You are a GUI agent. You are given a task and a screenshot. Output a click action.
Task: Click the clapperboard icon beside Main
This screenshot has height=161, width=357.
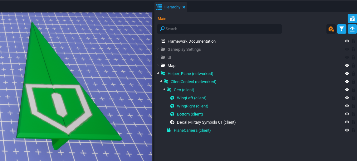(352, 18)
